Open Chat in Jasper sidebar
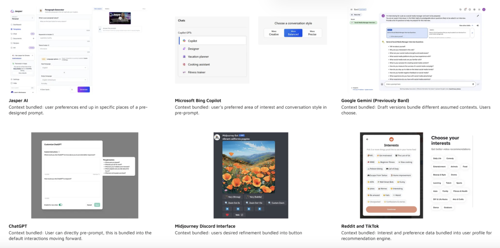 tap(15, 33)
